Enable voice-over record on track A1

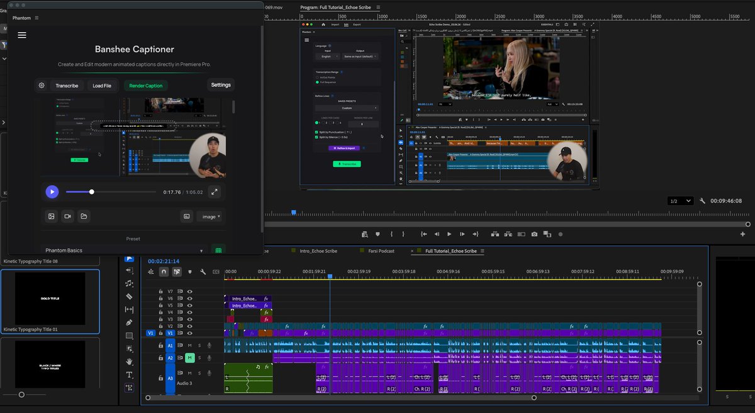click(x=210, y=345)
